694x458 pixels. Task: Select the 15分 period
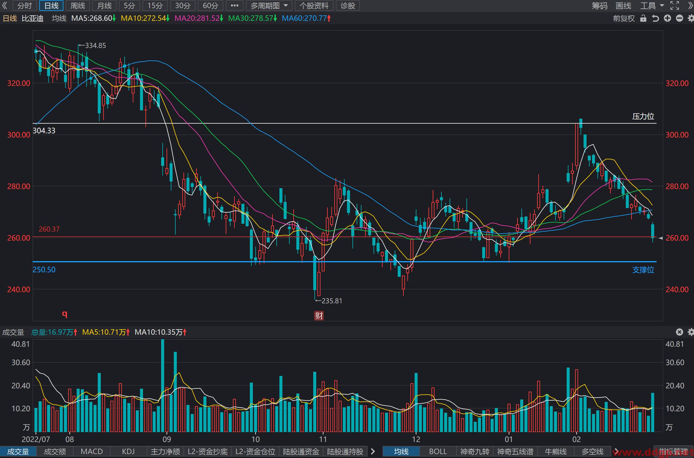[x=155, y=5]
